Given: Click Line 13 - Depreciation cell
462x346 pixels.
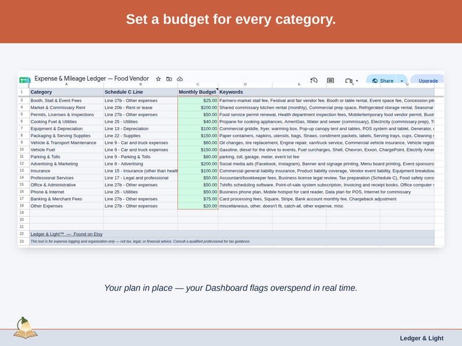Looking at the screenshot, I should click(141, 129).
